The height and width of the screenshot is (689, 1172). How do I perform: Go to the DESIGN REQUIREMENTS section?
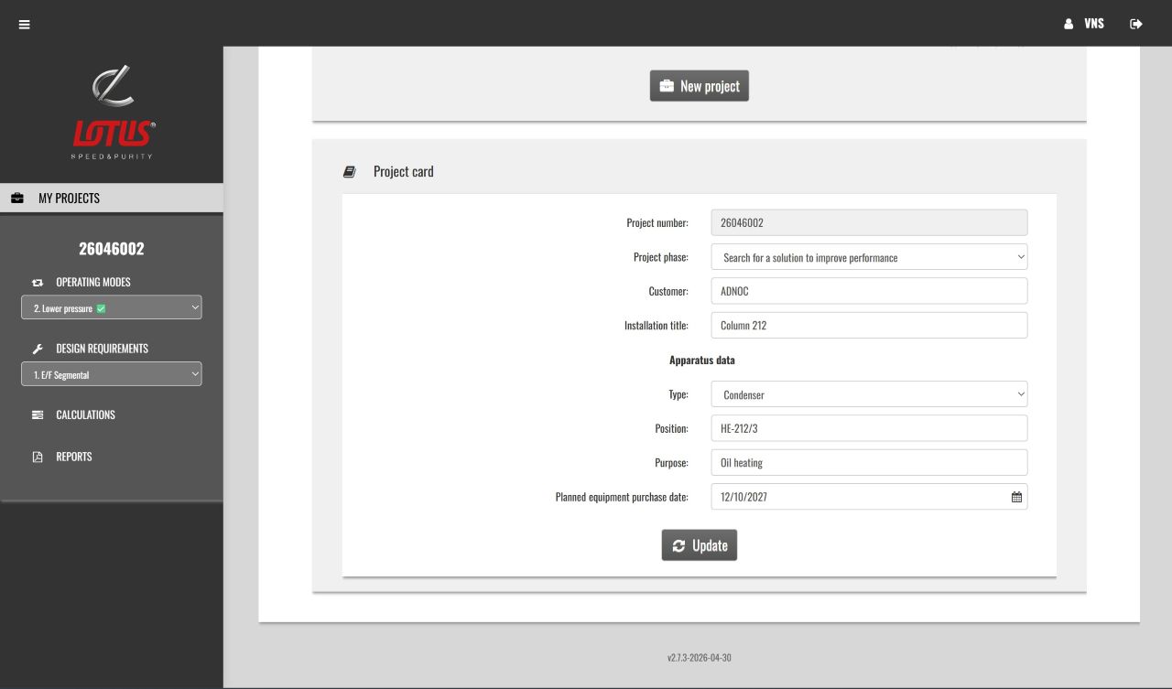[102, 349]
